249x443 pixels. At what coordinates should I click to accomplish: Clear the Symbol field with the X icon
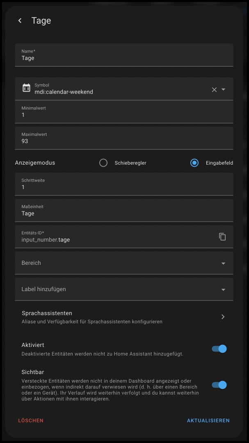[214, 90]
